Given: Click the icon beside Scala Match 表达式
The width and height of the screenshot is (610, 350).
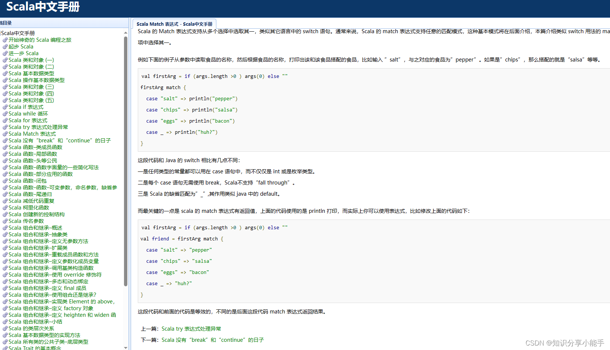Looking at the screenshot, I should tap(5, 134).
